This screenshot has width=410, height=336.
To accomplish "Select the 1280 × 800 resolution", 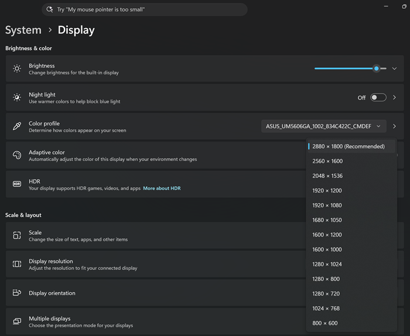I will click(x=351, y=279).
